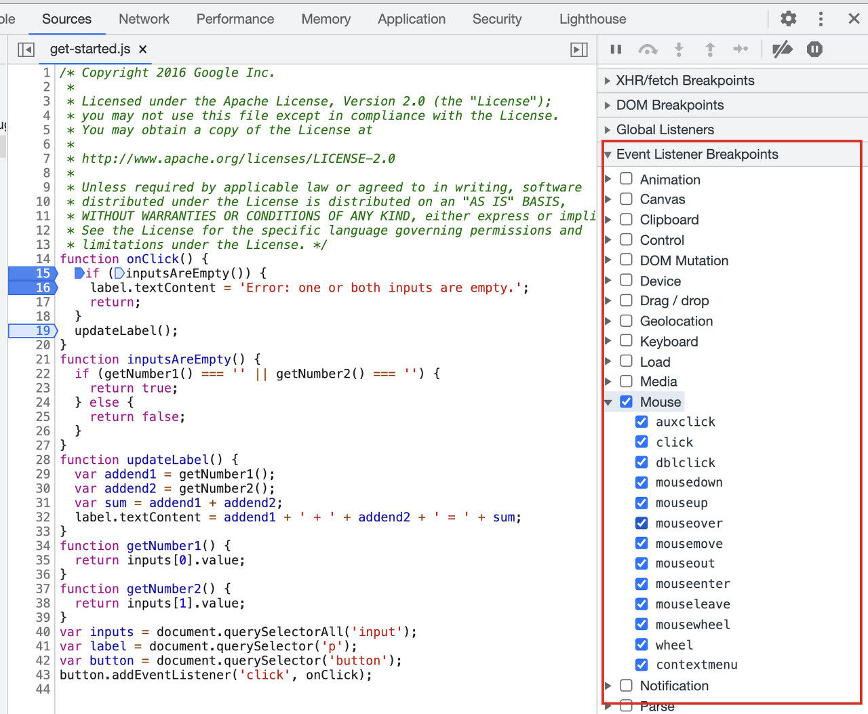The height and width of the screenshot is (714, 868).
Task: Check the Clipboard checkbox
Action: [x=627, y=219]
